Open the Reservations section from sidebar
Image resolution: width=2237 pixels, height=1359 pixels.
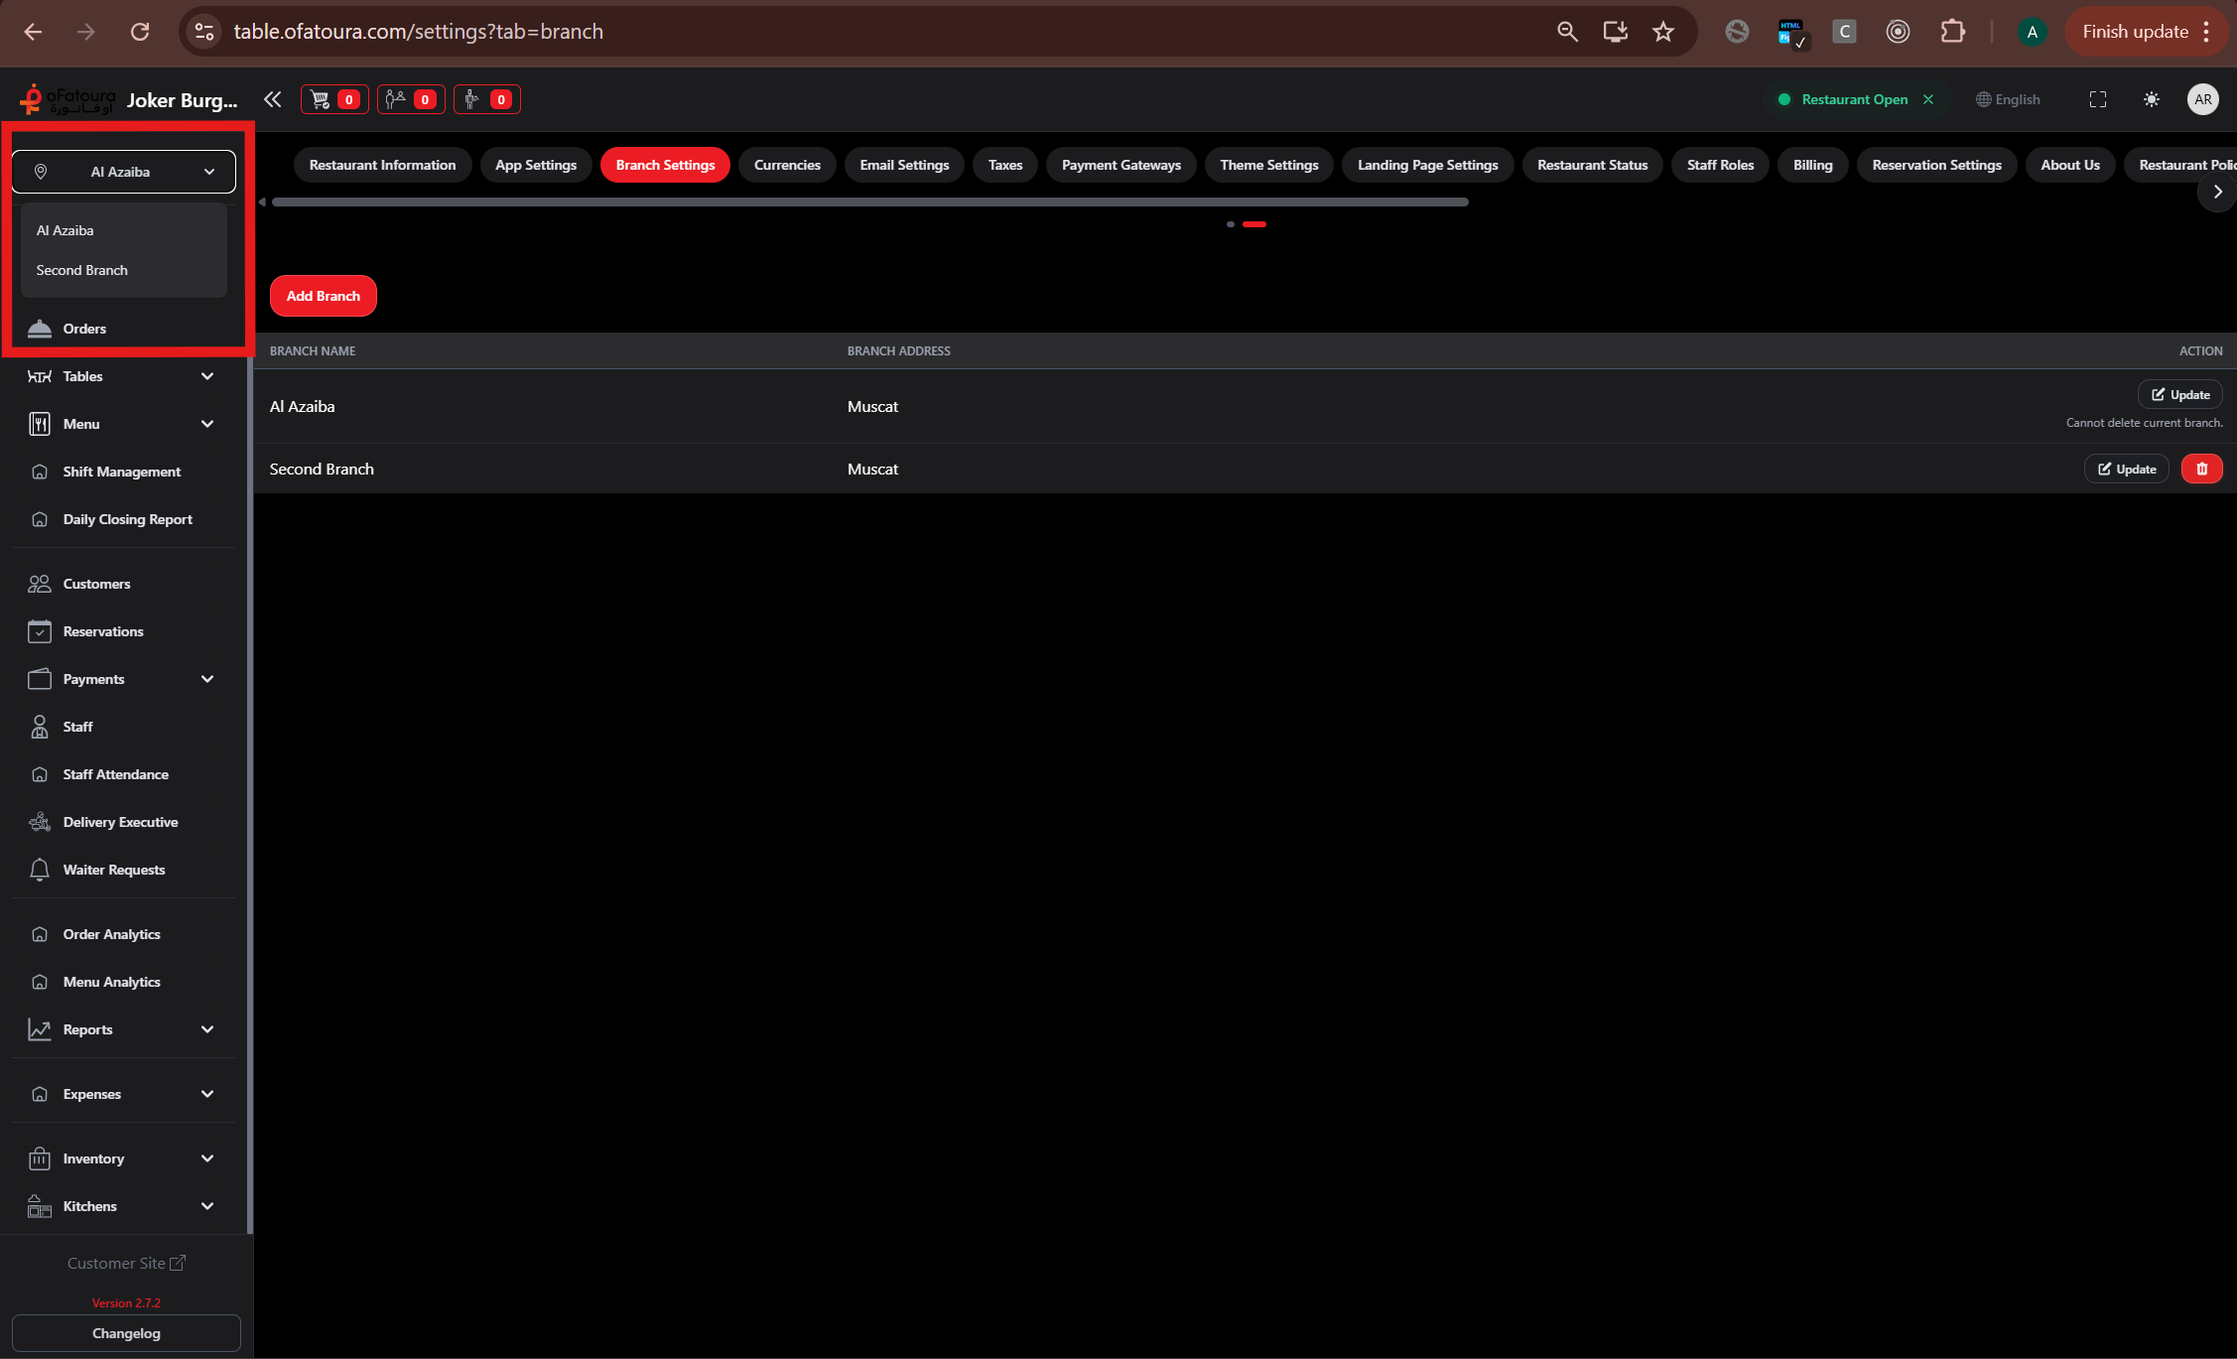click(x=103, y=631)
